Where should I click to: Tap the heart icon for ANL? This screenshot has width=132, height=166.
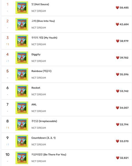coord(117,108)
